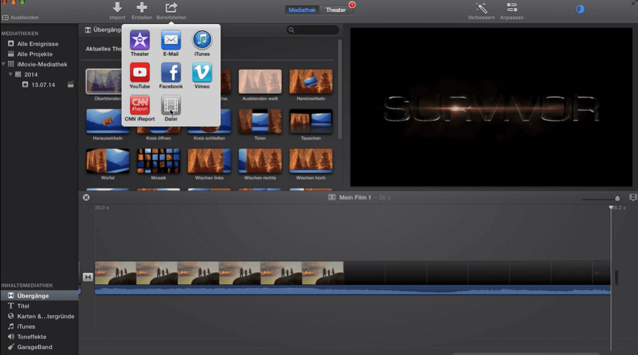Open Karten & Hintergründe in the Inhaltsmediathek

coord(46,317)
